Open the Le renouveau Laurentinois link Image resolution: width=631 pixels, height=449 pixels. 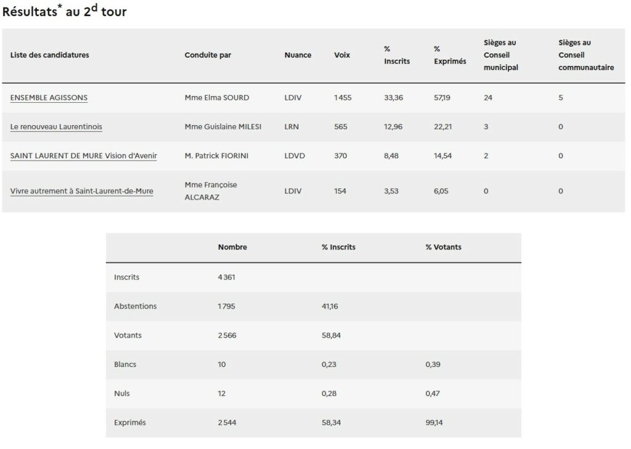(56, 127)
